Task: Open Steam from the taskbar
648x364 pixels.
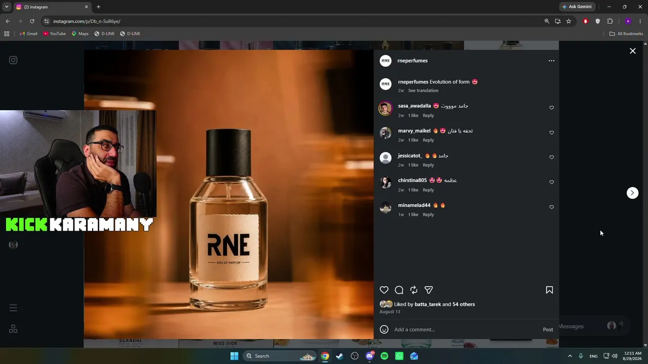Action: 340,356
